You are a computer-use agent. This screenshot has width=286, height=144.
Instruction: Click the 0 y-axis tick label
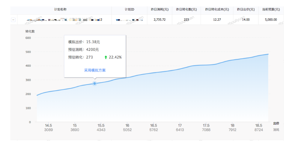click(x=30, y=122)
